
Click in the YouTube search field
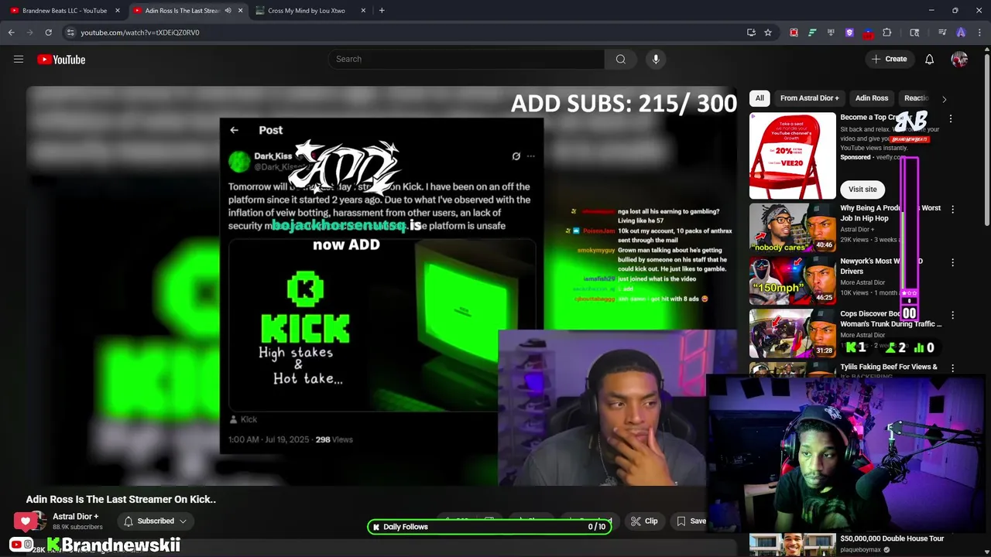click(466, 59)
